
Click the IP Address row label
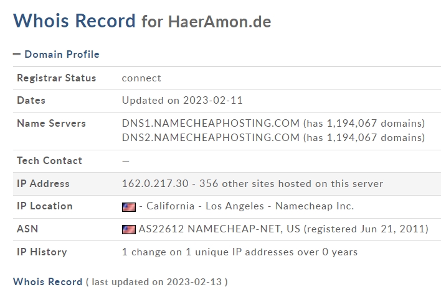tap(43, 183)
